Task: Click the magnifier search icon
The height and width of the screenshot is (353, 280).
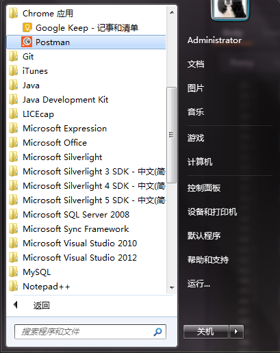Action: click(x=157, y=332)
